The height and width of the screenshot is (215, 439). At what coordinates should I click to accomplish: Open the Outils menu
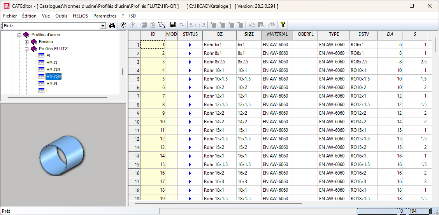point(61,16)
